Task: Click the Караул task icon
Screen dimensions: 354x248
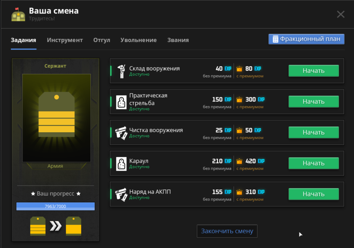Action: point(121,164)
